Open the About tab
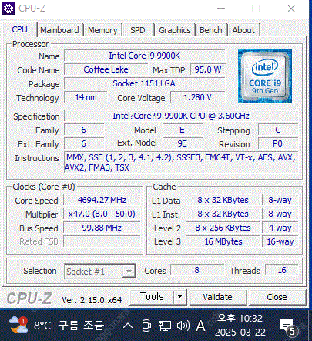This screenshot has height=341, width=312. click(243, 30)
